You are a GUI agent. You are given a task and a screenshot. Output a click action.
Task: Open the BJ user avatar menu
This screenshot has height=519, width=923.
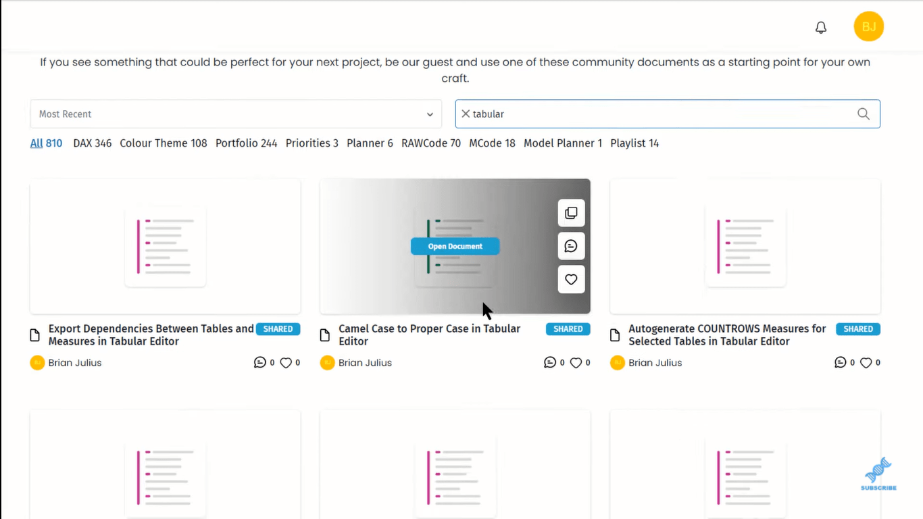[x=869, y=27]
